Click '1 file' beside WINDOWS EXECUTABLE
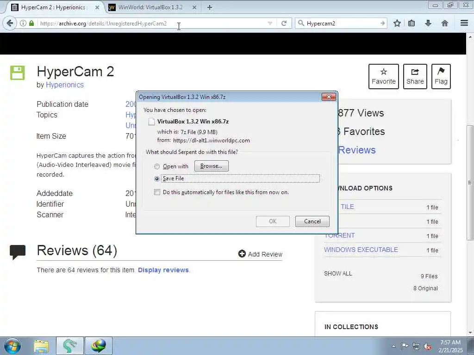 (x=432, y=250)
